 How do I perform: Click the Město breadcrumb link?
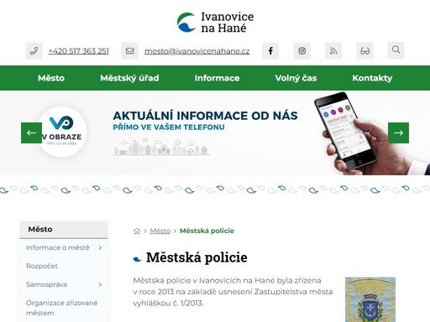[x=160, y=231]
